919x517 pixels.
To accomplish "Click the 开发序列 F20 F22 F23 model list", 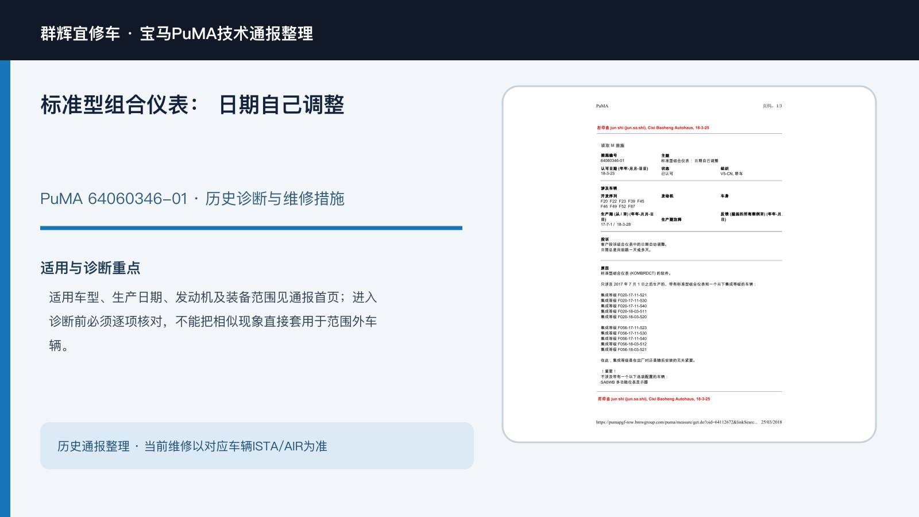I will click(623, 201).
